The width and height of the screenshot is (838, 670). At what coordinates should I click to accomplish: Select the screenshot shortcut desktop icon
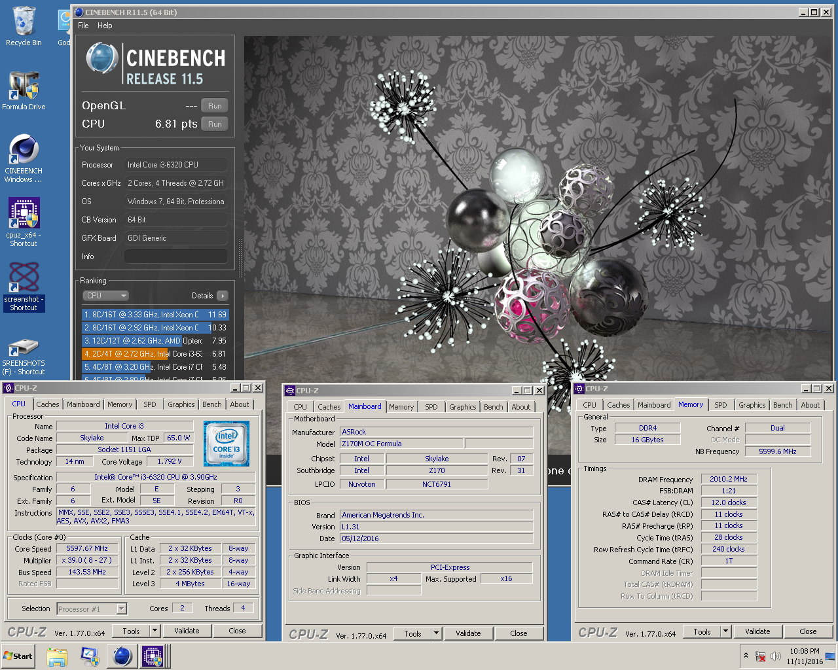[x=24, y=287]
